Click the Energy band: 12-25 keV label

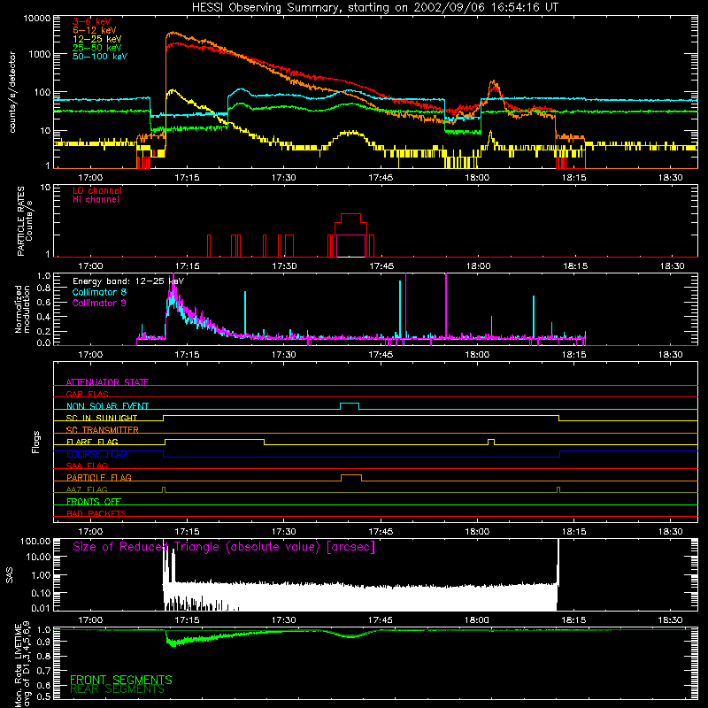point(128,281)
